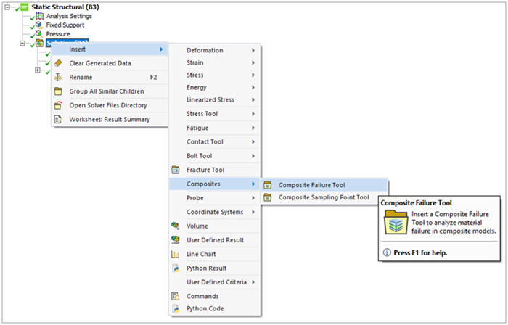Select Pressure load in the tree
The width and height of the screenshot is (508, 325).
coord(58,33)
